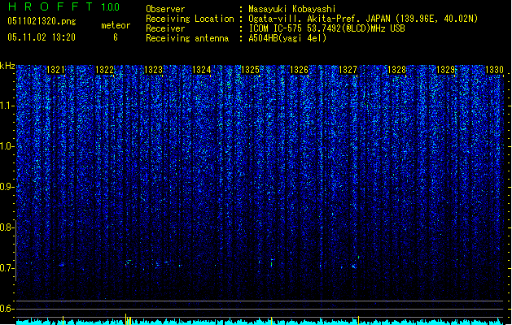
Task: Click the 1329 time marker
Action: pyautogui.click(x=446, y=70)
